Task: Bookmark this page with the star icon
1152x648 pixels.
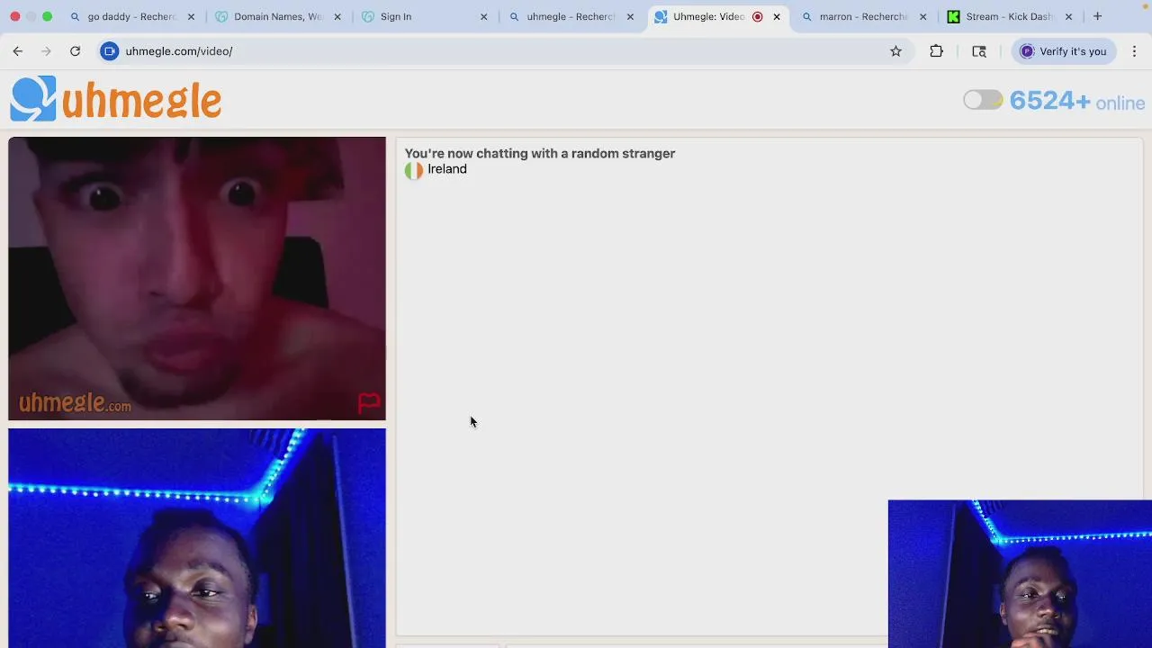Action: point(895,51)
